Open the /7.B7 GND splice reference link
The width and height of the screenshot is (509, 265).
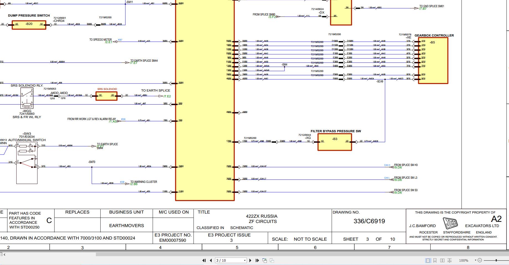point(422,9)
